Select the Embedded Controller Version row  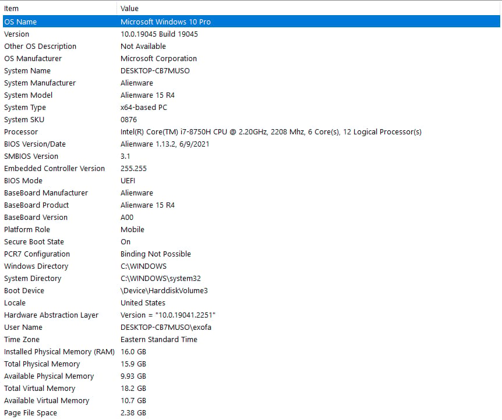252,169
